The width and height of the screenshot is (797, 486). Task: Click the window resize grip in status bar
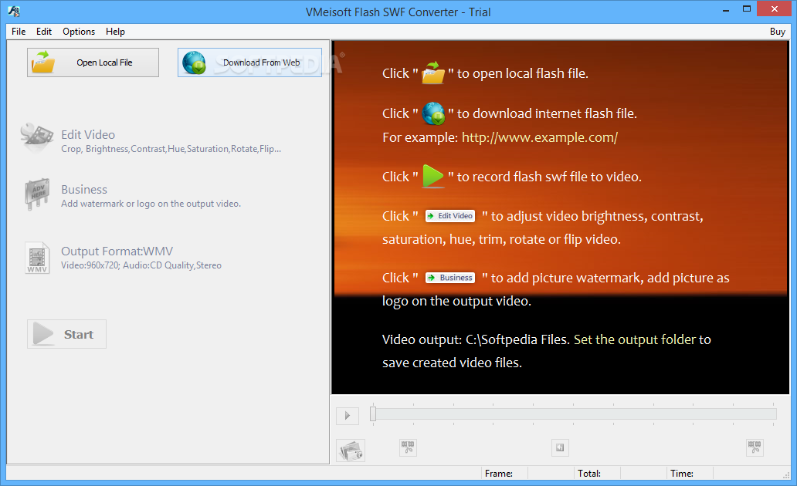coord(786,475)
